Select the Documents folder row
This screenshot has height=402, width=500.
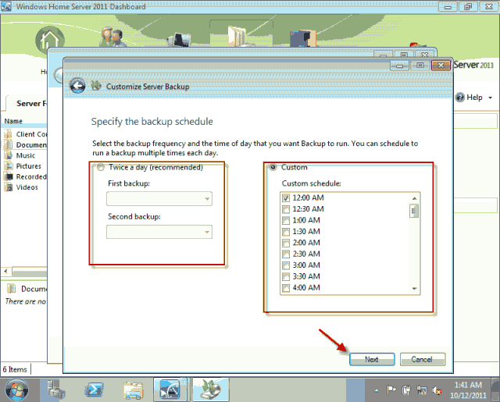coord(26,144)
